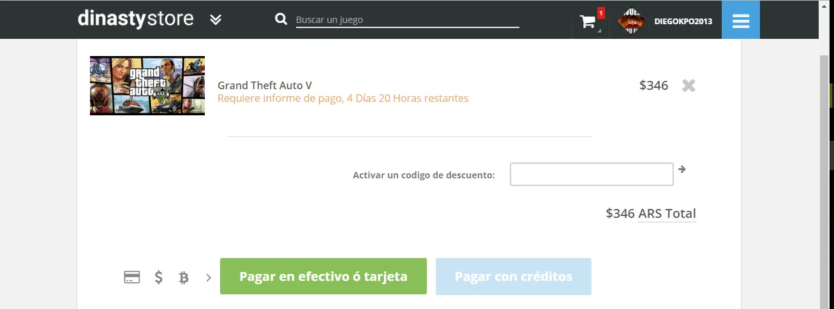
Task: Open the Grand Theft Auto V cover image
Action: coord(147,85)
